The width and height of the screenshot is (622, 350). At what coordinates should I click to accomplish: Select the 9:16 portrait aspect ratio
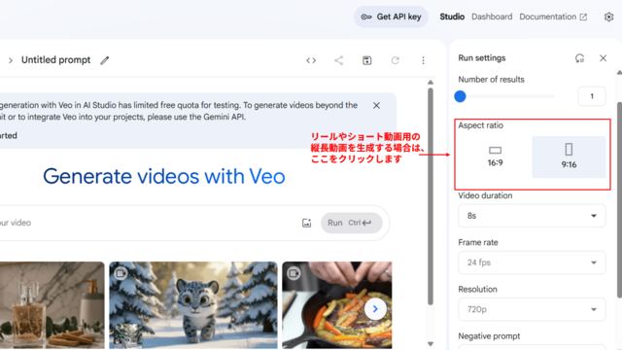click(x=569, y=157)
